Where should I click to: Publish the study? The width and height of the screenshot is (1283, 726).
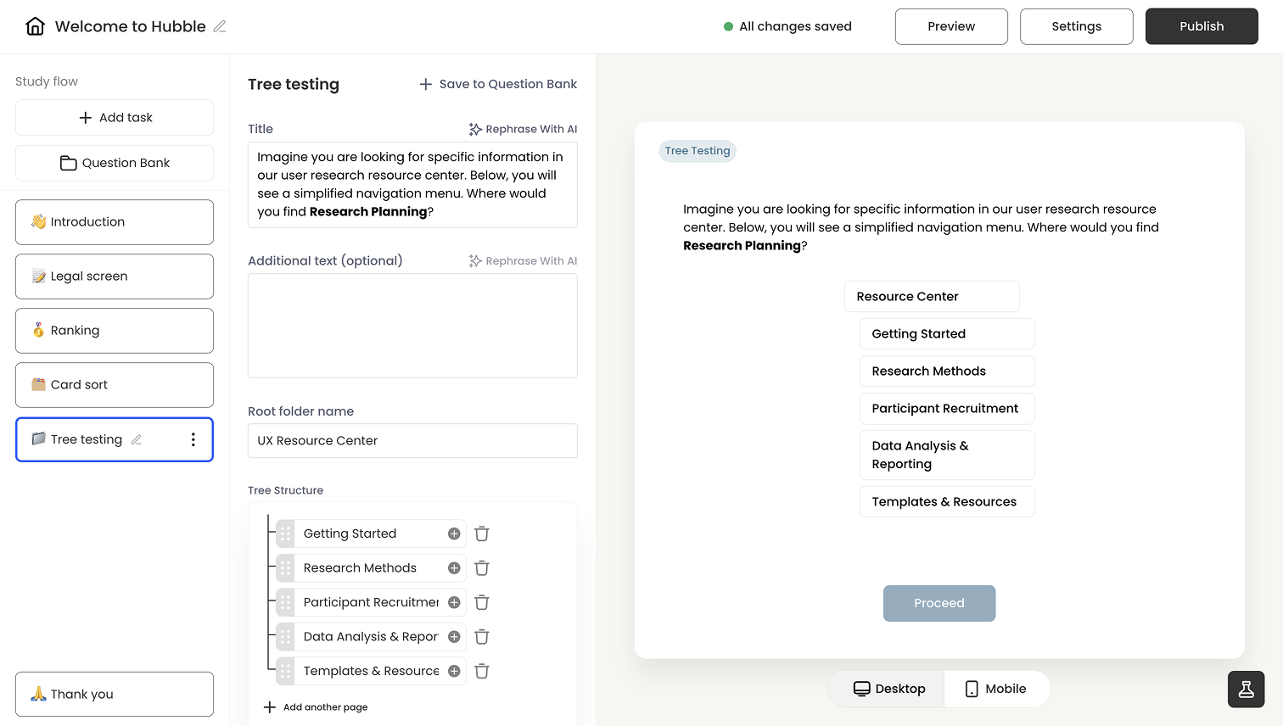click(1202, 26)
